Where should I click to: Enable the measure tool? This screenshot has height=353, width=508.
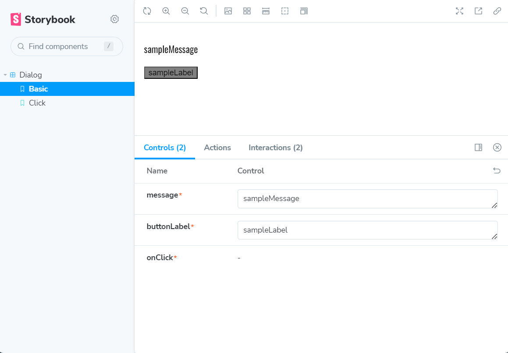click(266, 11)
